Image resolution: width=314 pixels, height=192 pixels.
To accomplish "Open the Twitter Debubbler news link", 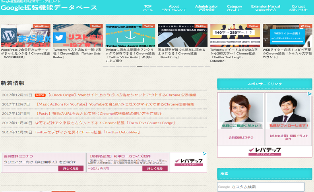I will pyautogui.click(x=87, y=132).
